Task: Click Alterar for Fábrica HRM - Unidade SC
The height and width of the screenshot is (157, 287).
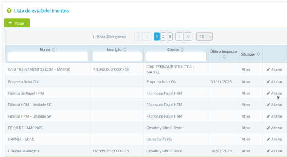Action: (274, 105)
